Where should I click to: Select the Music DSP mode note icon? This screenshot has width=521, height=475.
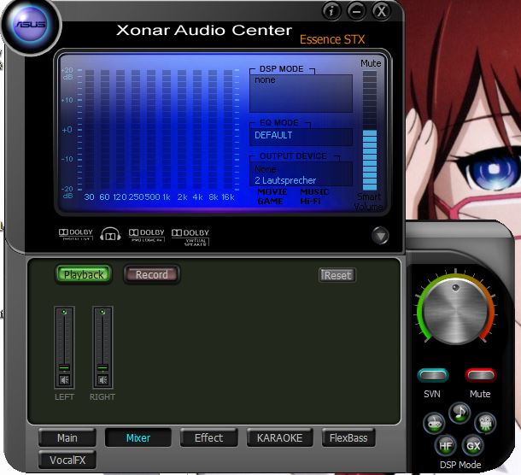click(460, 413)
